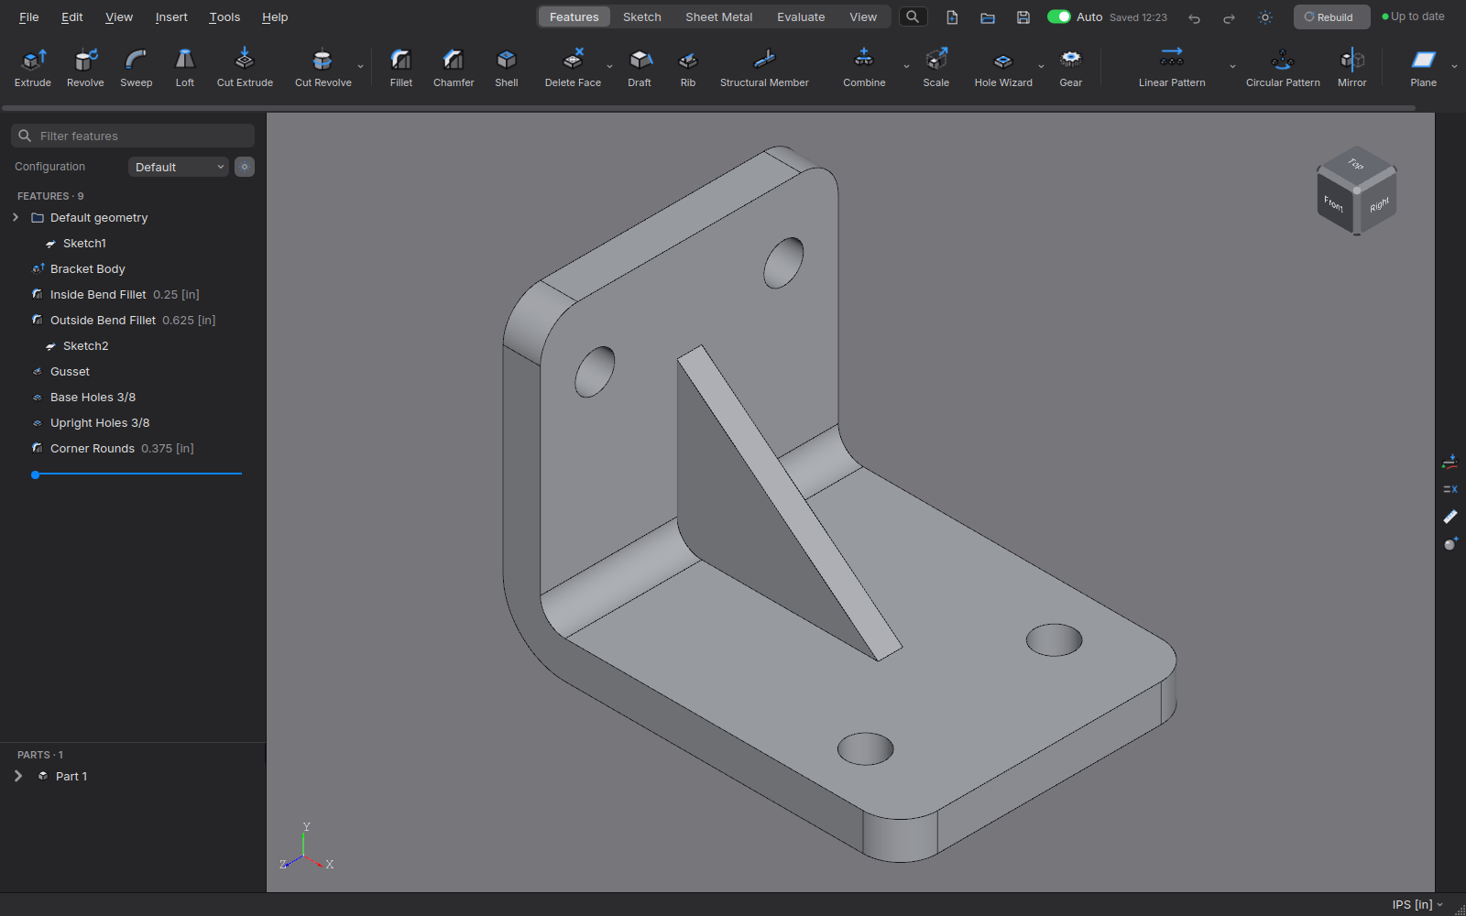Select the Mirror tool
This screenshot has height=916, width=1466.
click(x=1352, y=69)
